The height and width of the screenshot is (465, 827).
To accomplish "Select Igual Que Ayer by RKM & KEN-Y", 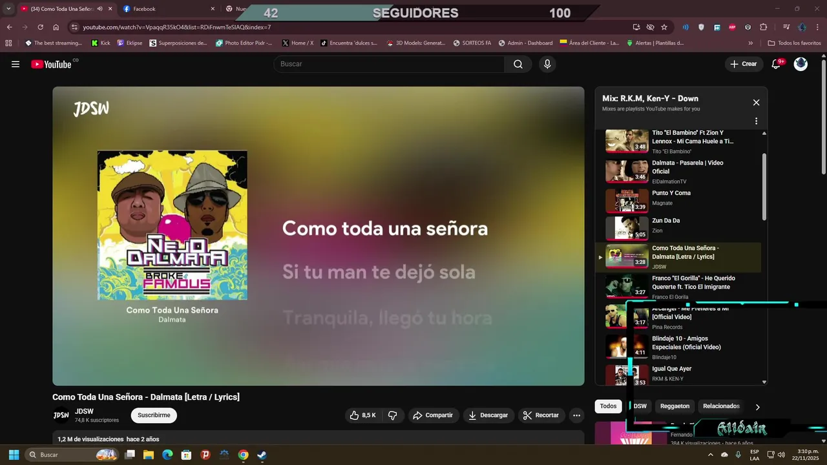I will tap(677, 375).
